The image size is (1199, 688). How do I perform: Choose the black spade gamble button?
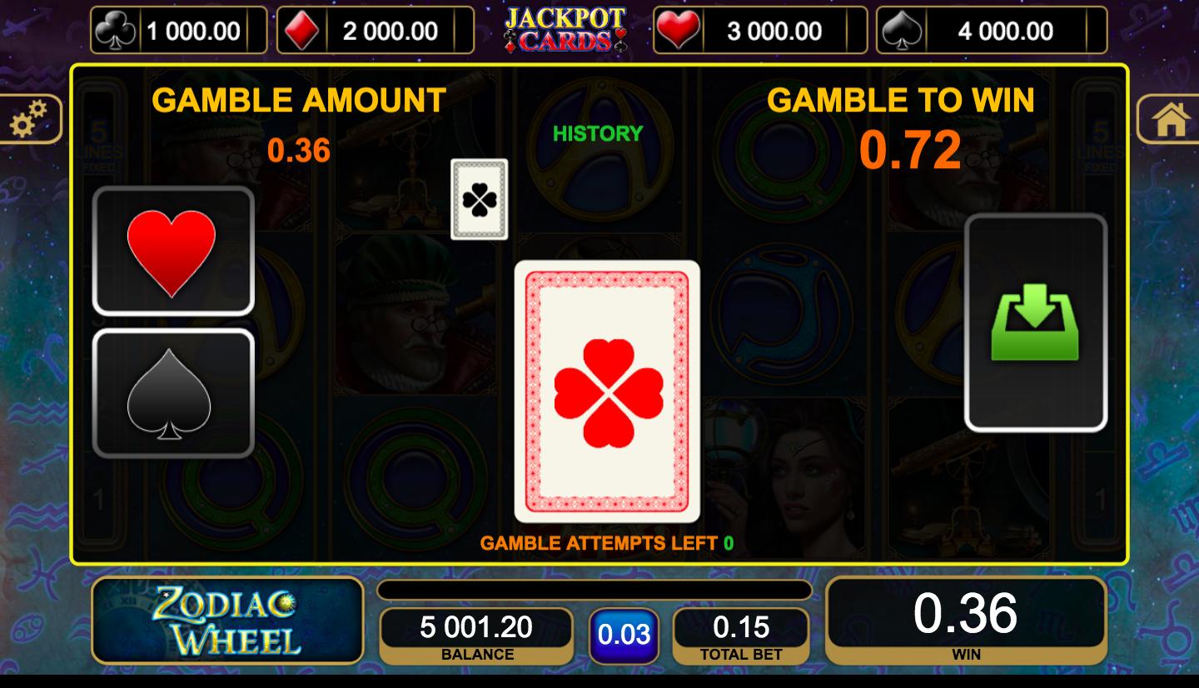click(x=173, y=393)
